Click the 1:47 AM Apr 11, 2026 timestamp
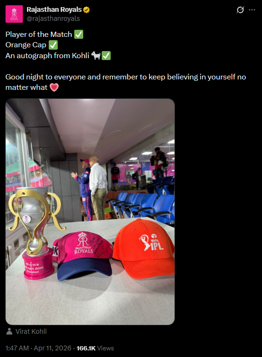 [38, 348]
